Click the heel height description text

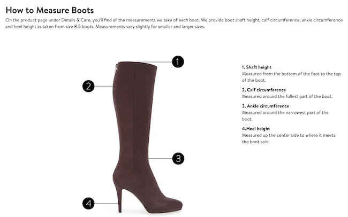point(289,138)
